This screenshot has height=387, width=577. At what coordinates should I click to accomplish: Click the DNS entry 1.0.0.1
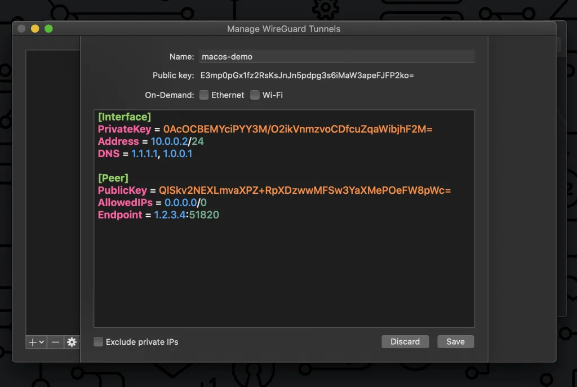pos(177,154)
